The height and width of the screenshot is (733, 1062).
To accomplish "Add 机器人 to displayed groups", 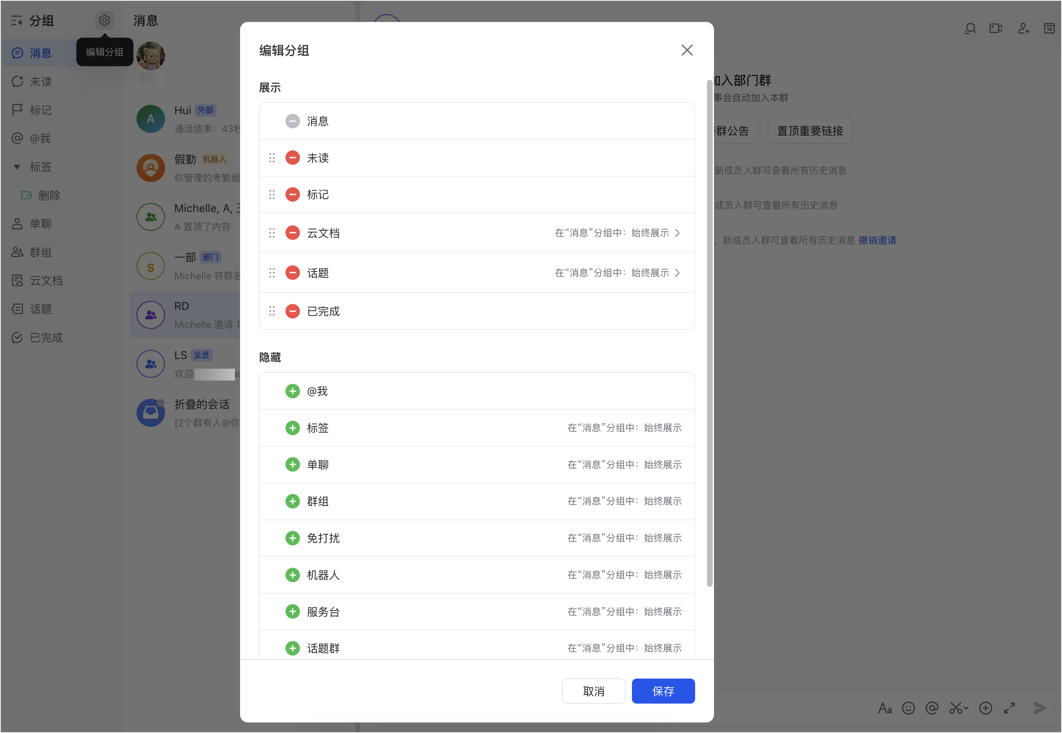I will pos(292,575).
